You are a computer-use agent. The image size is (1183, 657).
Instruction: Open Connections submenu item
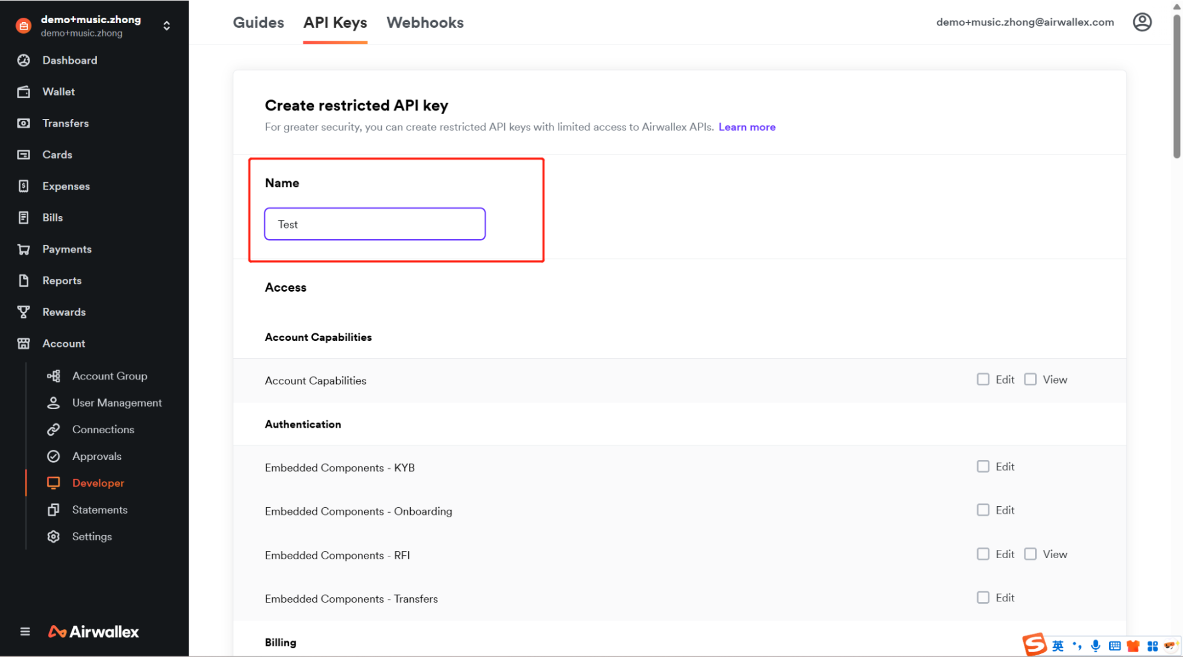[x=103, y=429]
